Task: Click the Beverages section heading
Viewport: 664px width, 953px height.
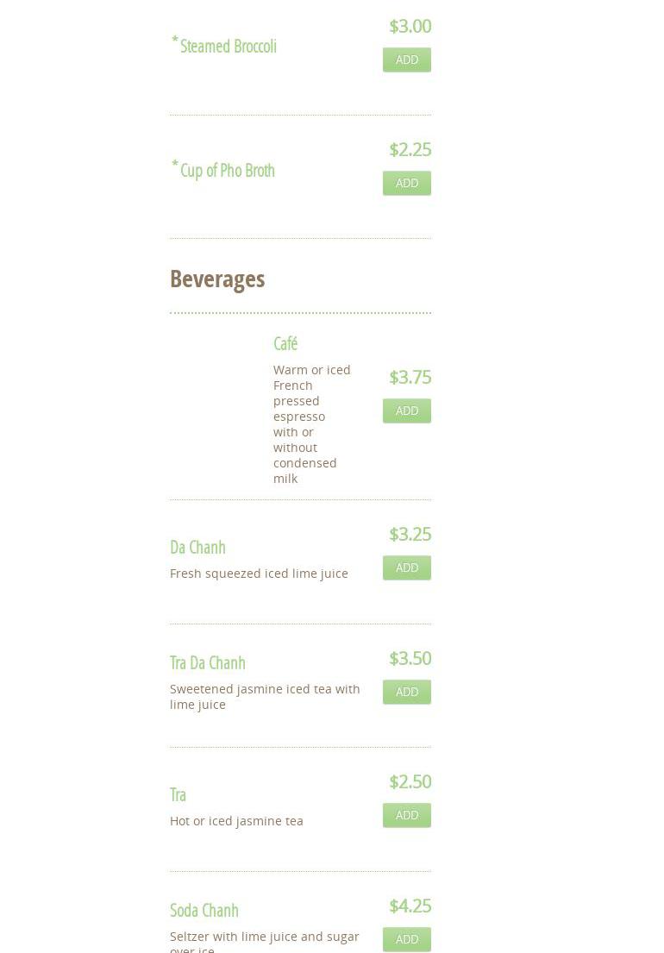Action: pos(217,279)
